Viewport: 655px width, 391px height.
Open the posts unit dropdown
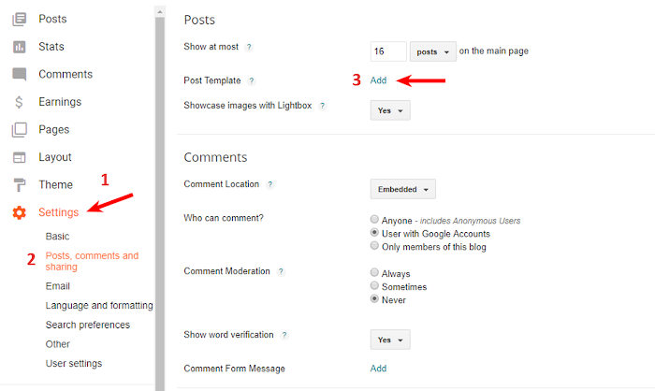point(433,51)
